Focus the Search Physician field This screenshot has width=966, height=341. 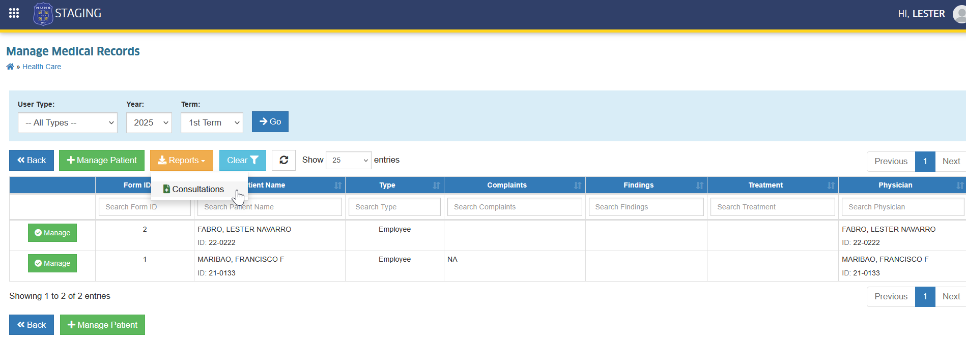tap(903, 207)
